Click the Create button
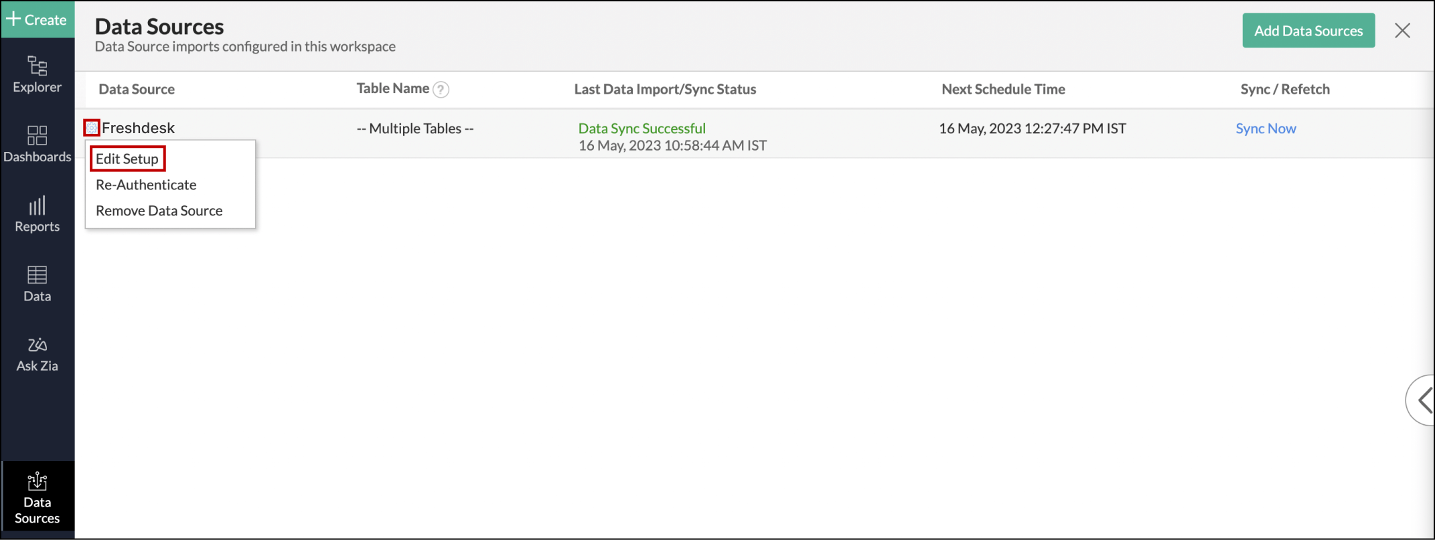 [37, 19]
